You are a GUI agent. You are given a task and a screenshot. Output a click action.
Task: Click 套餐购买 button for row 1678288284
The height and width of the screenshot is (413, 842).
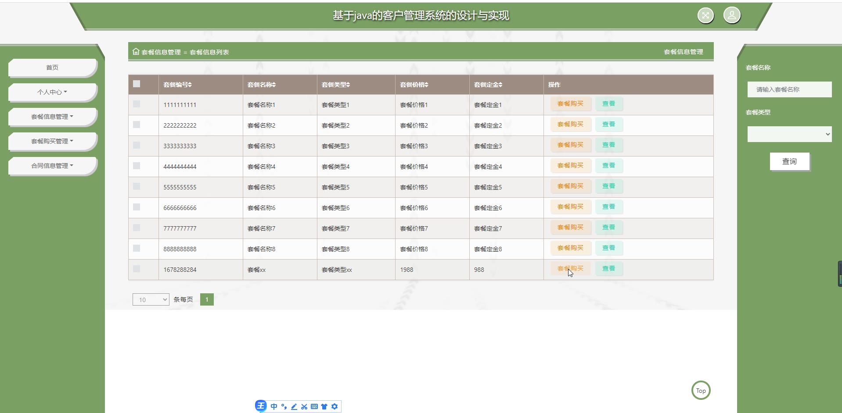[x=570, y=269]
